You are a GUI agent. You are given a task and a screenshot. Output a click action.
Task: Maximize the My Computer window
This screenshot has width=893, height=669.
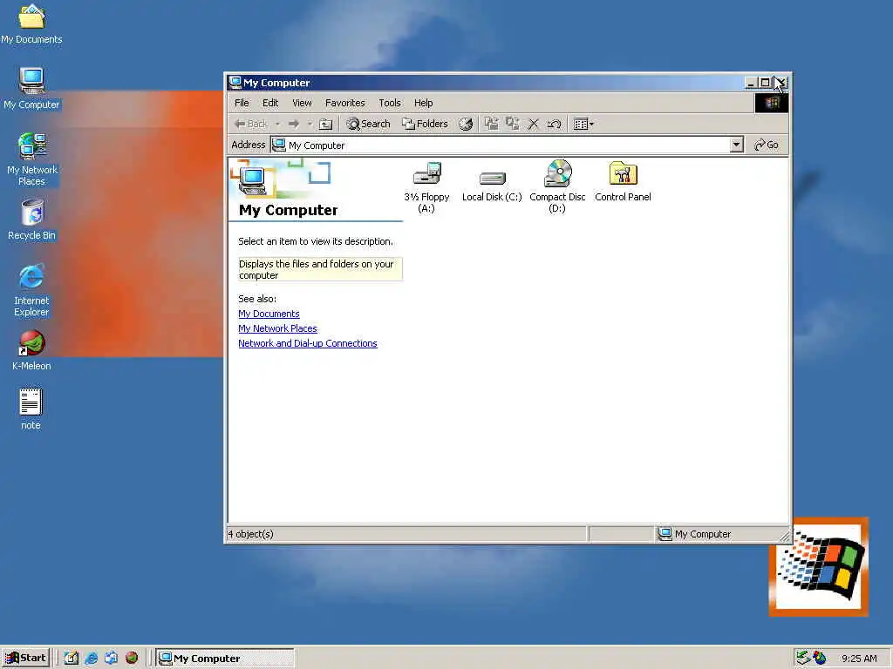pos(765,83)
